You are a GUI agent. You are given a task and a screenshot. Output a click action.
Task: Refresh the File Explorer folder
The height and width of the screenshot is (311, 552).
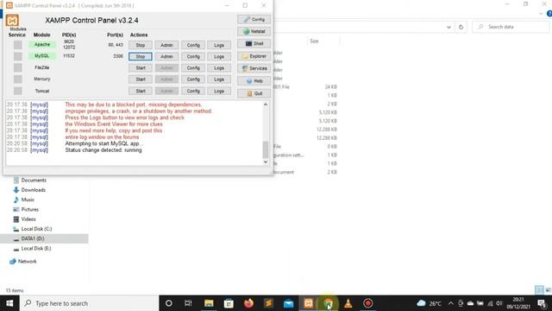(461, 27)
